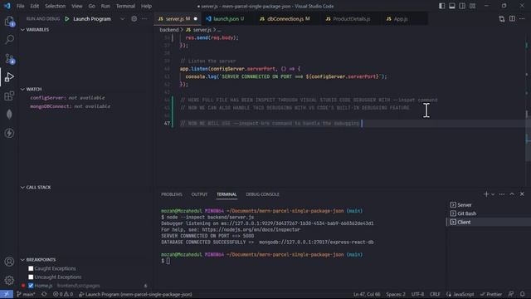
Task: Select configServer watch expression
Action: point(67,98)
